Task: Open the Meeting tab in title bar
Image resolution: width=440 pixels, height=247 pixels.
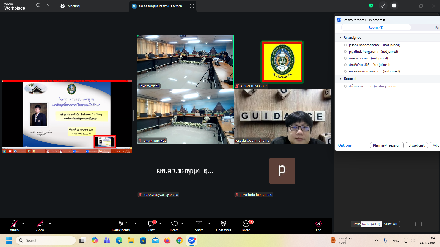Action: tap(70, 6)
